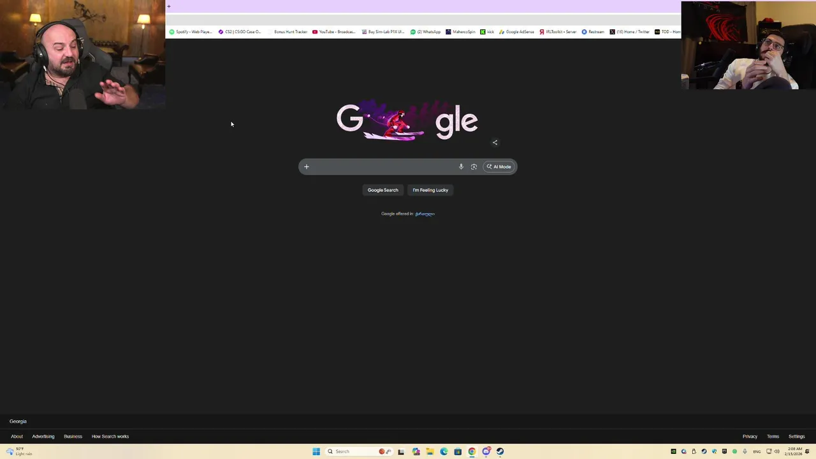Open the Privacy footer link
816x459 pixels.
(x=750, y=437)
